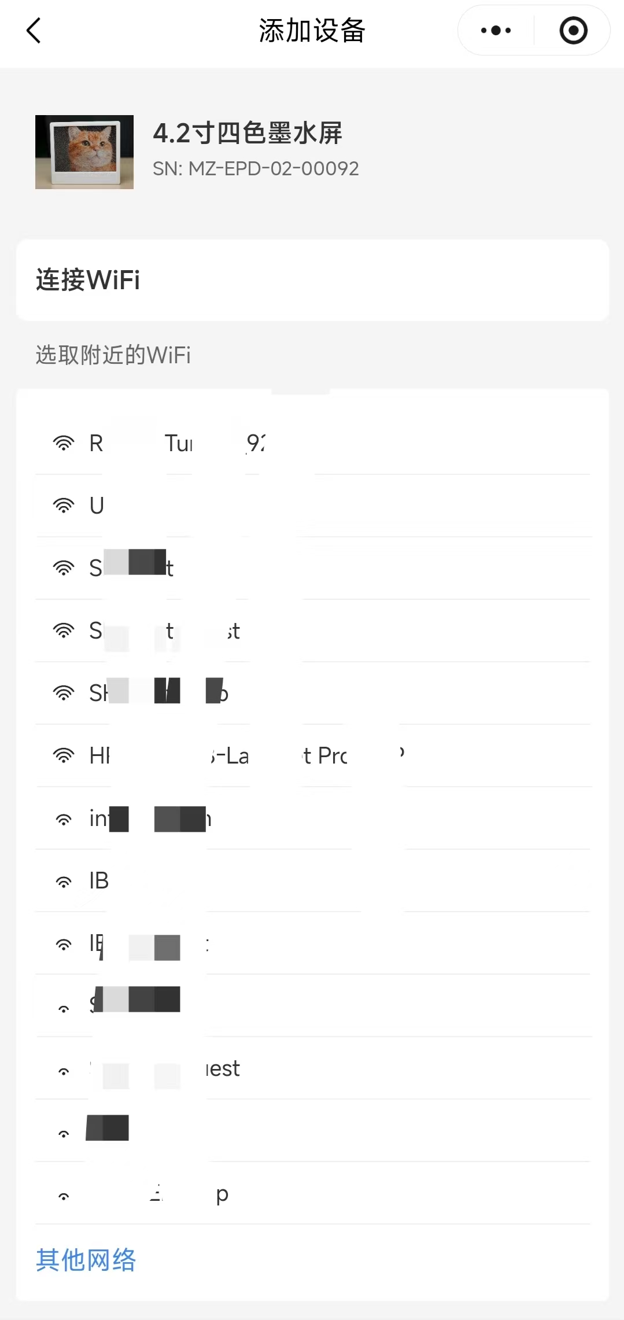624x1320 pixels.
Task: Tap the WiFi icon next to the IB network
Action: 63,880
